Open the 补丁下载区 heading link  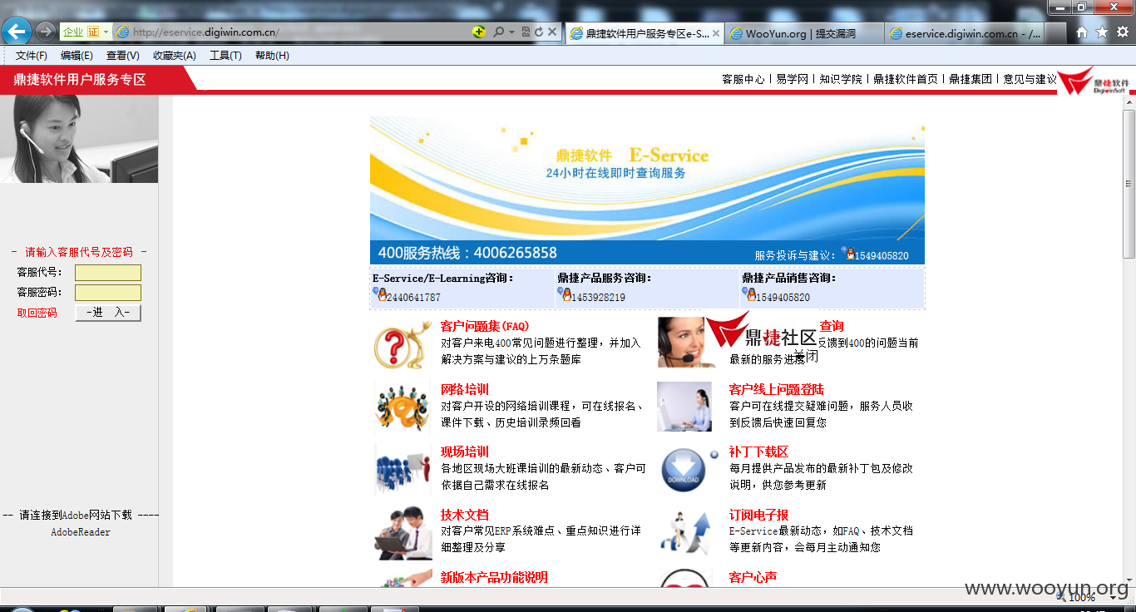(758, 452)
